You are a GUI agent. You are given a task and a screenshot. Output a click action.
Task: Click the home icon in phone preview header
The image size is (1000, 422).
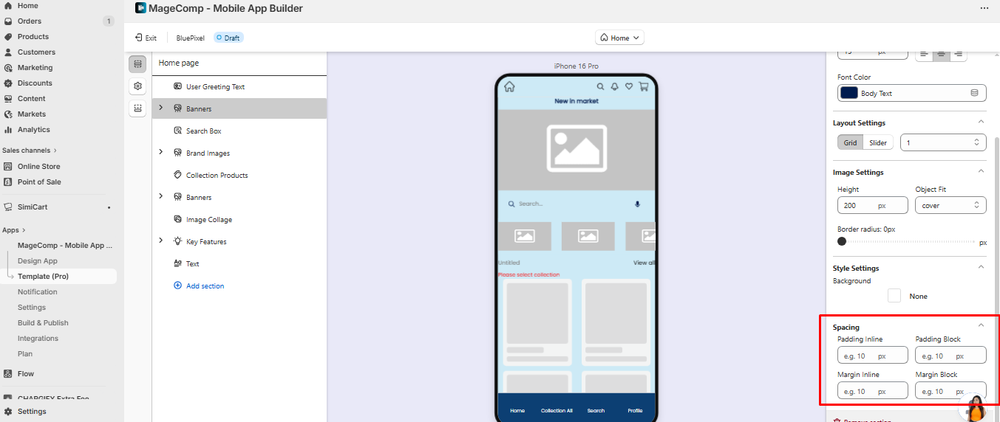click(x=509, y=86)
